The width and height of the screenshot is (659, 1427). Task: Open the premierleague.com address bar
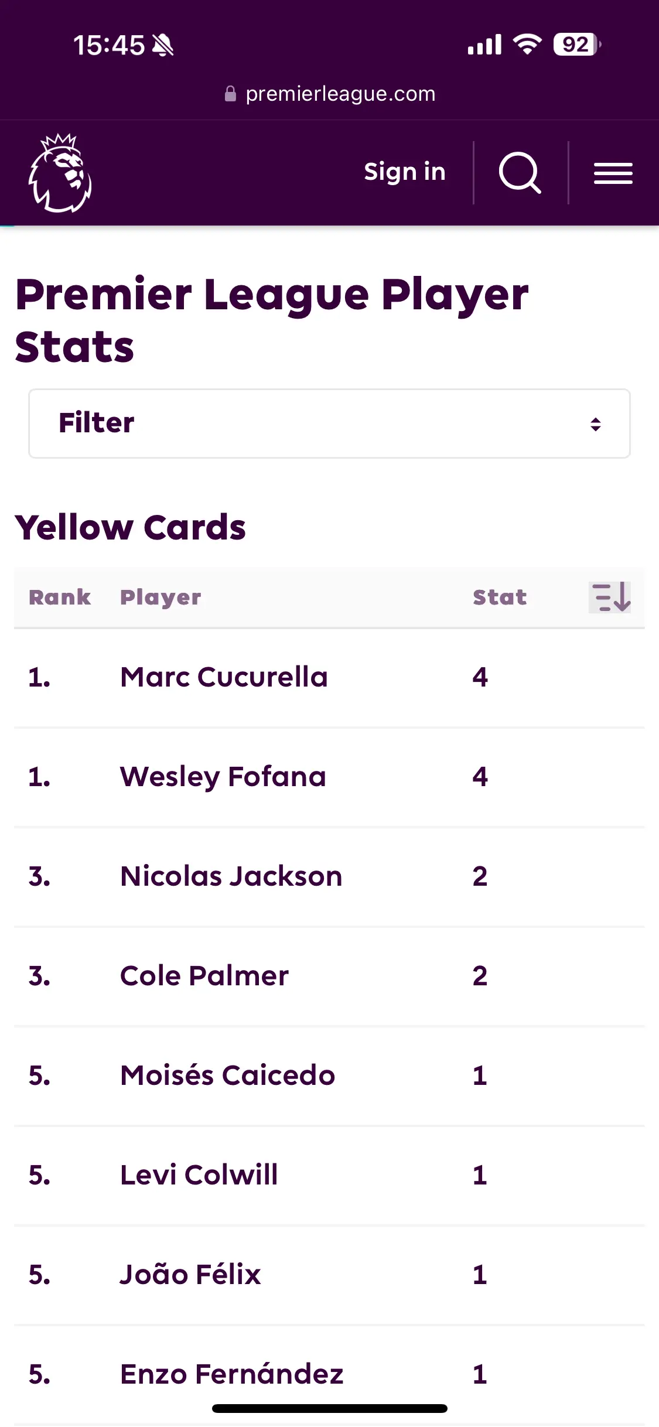pyautogui.click(x=330, y=94)
